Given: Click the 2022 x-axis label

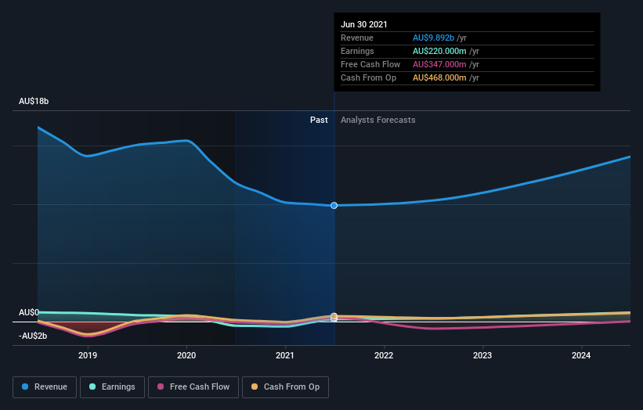Looking at the screenshot, I should coord(384,355).
